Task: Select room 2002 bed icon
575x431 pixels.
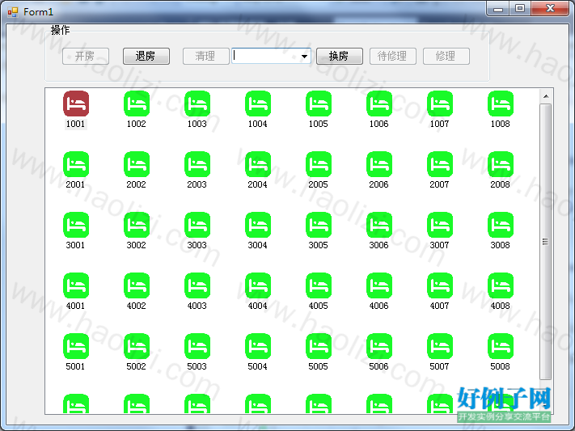Action: coord(137,164)
